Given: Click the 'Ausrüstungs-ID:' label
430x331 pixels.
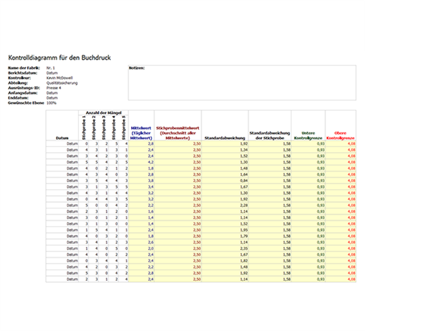Looking at the screenshot, I should pos(24,88).
